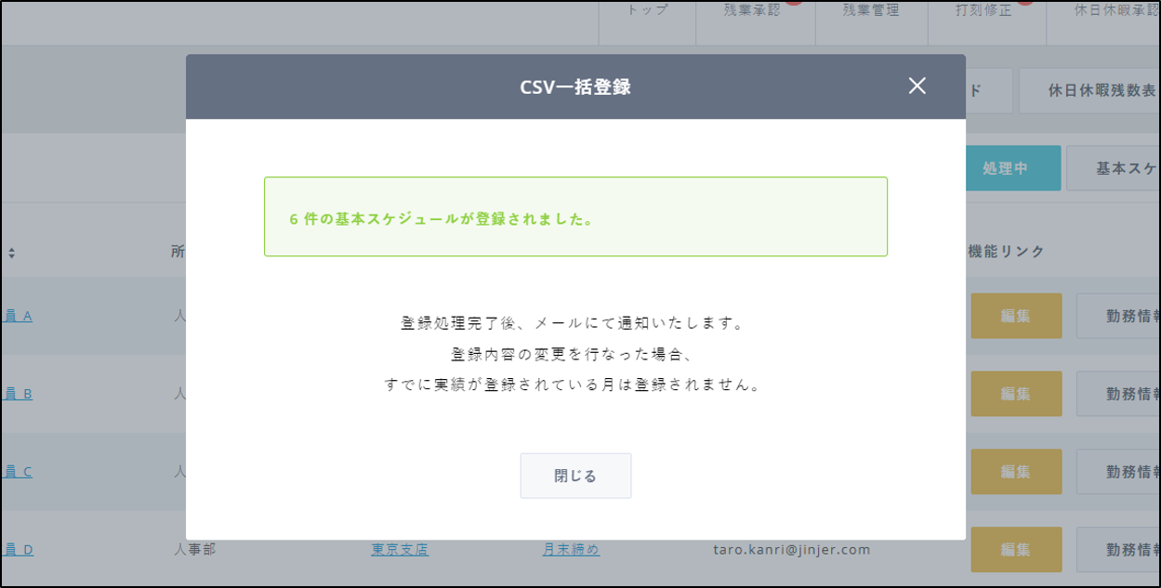The height and width of the screenshot is (588, 1161).
Task: Open the 月末締め link
Action: tap(571, 550)
